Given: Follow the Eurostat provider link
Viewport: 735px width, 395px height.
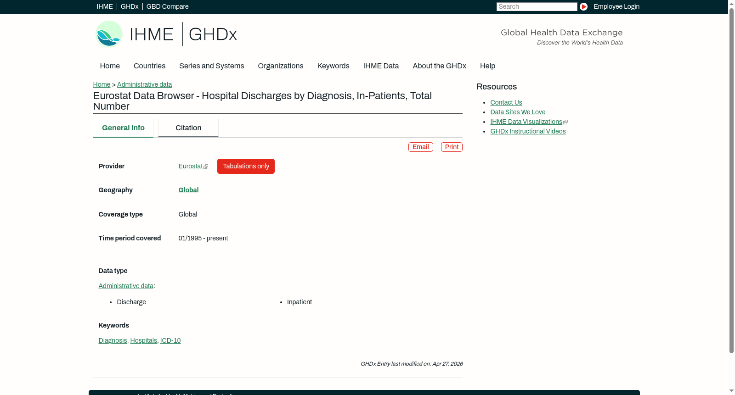Looking at the screenshot, I should click(x=191, y=166).
